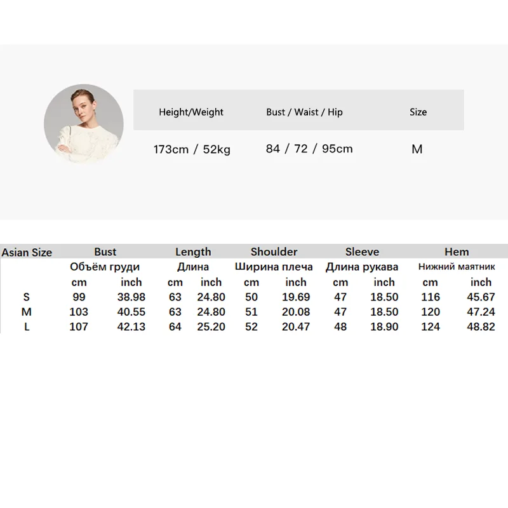Select the M row label in size table
Screen dimensions: 508x508
[27, 312]
